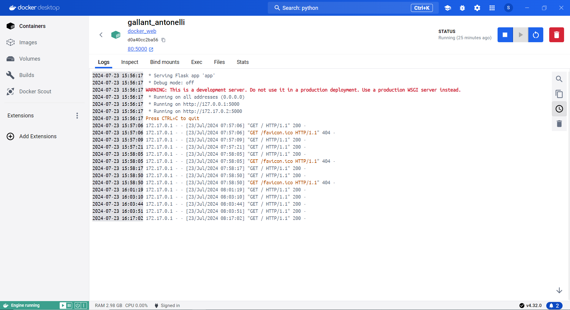Open the Exec tab
Viewport: 570px width, 310px height.
pyautogui.click(x=197, y=62)
